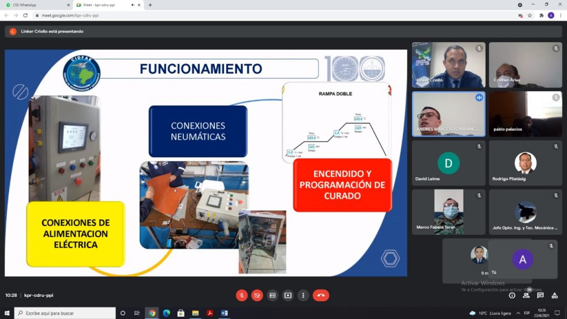Open Chrome three-dot menu
This screenshot has width=567, height=319.
(x=560, y=16)
